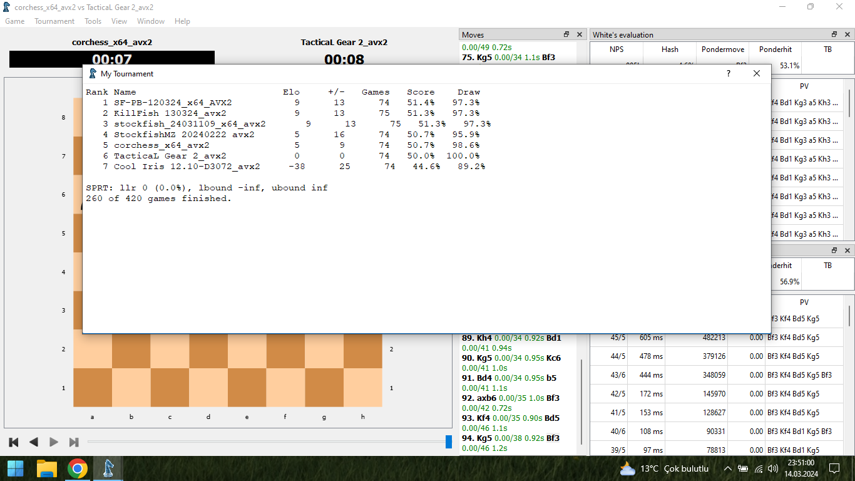Open the Help menu

(182, 21)
